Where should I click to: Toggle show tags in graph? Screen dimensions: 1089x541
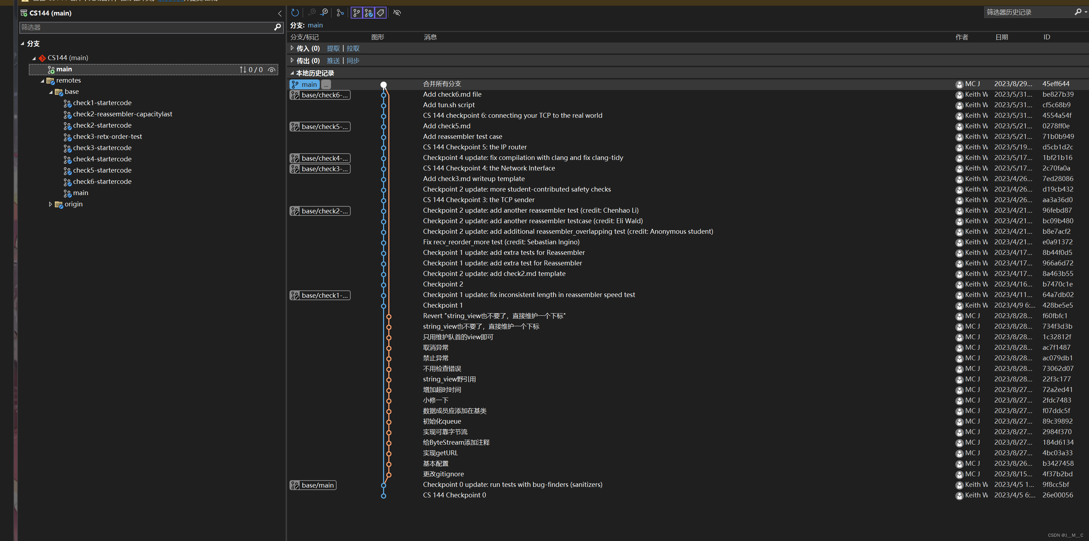[381, 13]
